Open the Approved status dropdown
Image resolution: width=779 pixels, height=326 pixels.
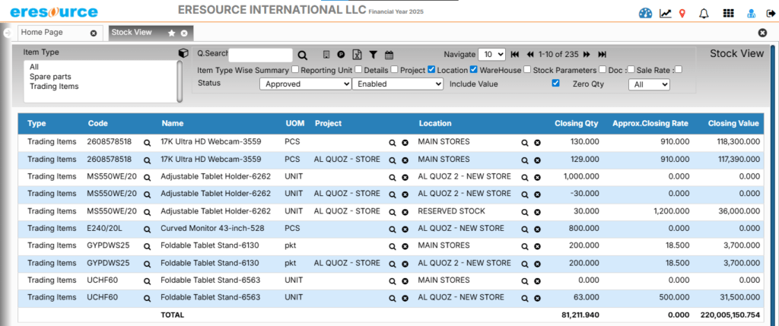coord(305,84)
